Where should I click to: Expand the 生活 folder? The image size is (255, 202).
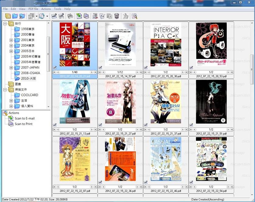tap(11, 101)
